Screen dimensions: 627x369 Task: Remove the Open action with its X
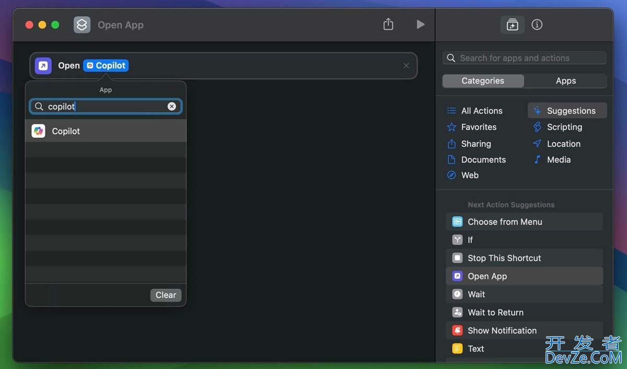point(406,66)
